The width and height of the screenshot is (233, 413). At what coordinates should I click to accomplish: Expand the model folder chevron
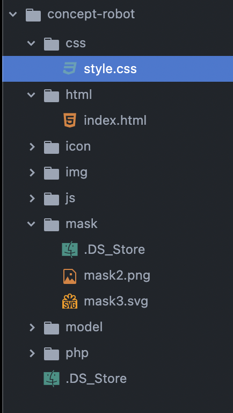[32, 327]
